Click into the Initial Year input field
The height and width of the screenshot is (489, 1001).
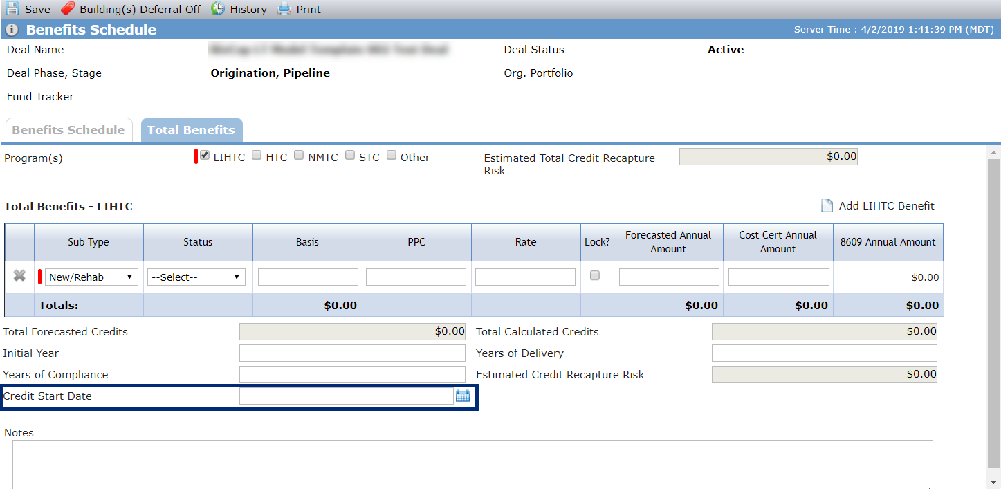click(x=352, y=353)
